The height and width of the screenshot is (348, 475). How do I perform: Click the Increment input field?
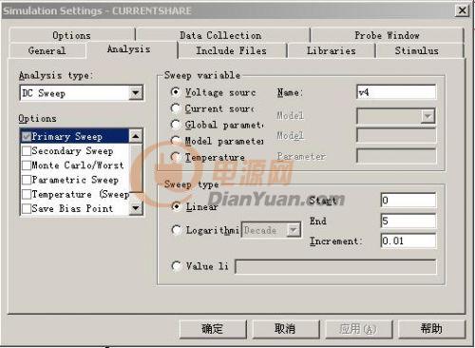tap(408, 241)
